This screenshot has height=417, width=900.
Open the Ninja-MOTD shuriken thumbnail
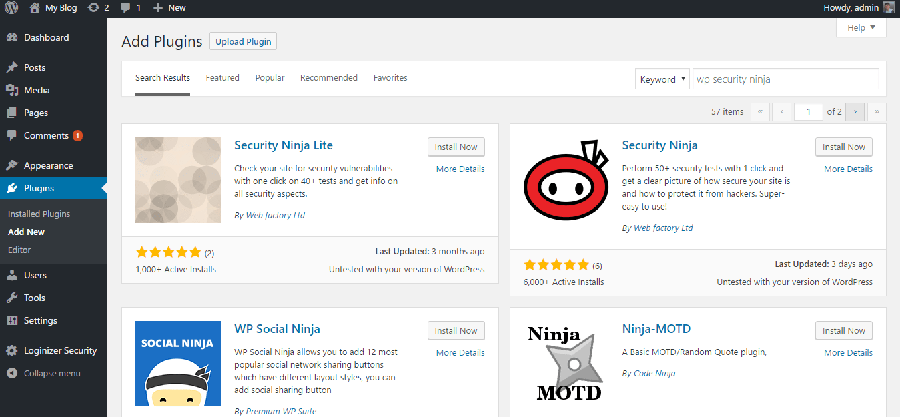click(566, 364)
